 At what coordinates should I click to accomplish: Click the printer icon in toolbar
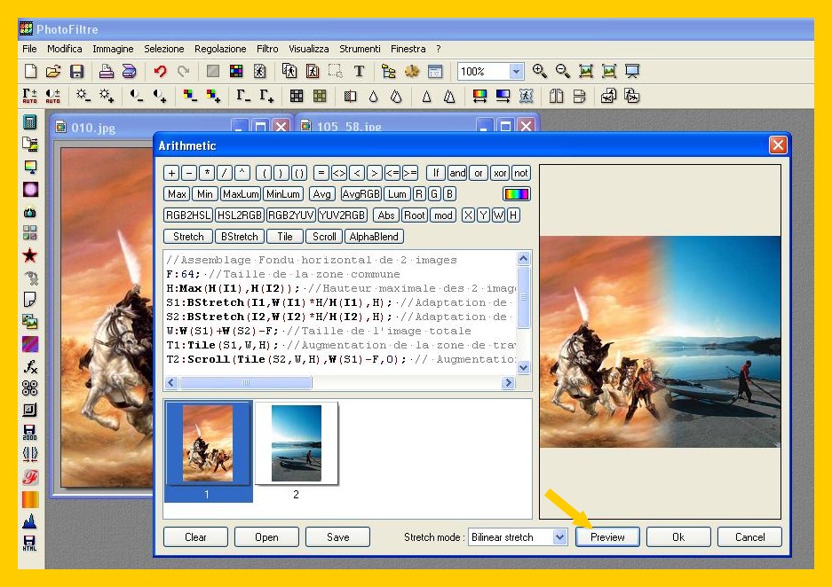(x=107, y=72)
